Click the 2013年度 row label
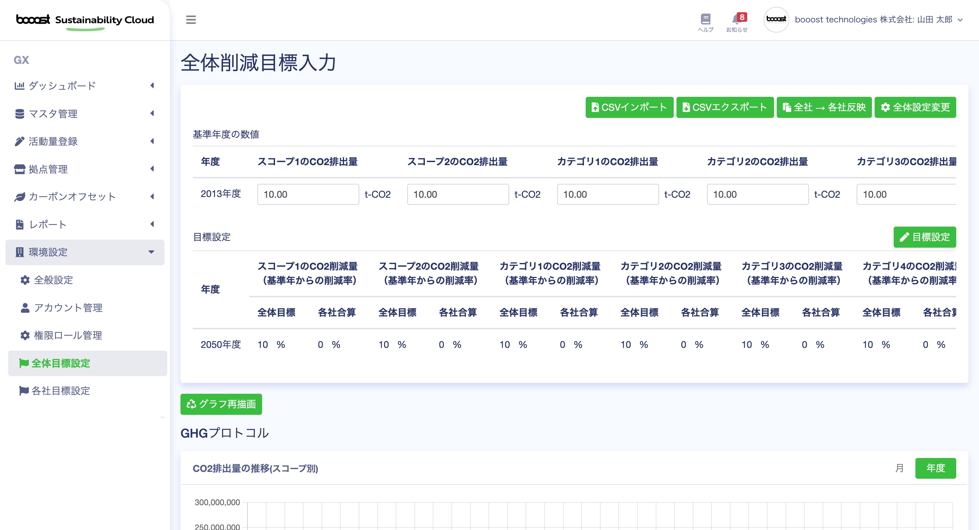 point(221,194)
